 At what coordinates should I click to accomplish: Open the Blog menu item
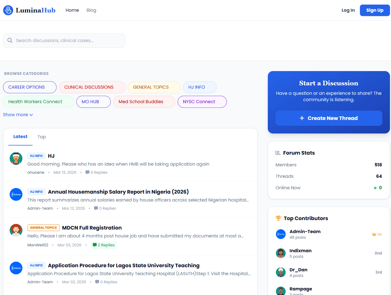(91, 10)
